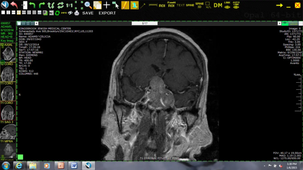Click the yellow tile tool next to pencil
This screenshot has width=303, height=170.
134,5
